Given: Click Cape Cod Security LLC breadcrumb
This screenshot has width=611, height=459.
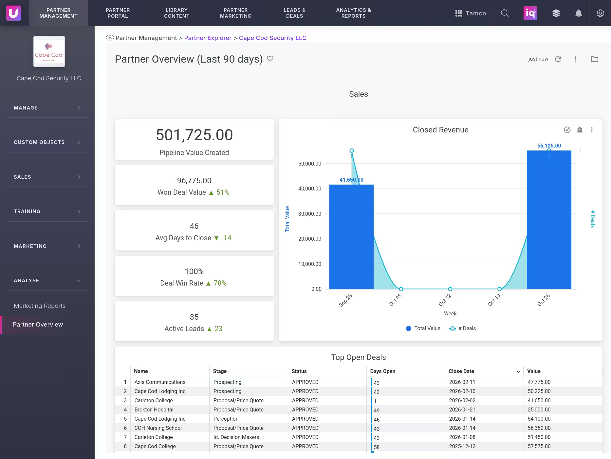Looking at the screenshot, I should tap(273, 38).
